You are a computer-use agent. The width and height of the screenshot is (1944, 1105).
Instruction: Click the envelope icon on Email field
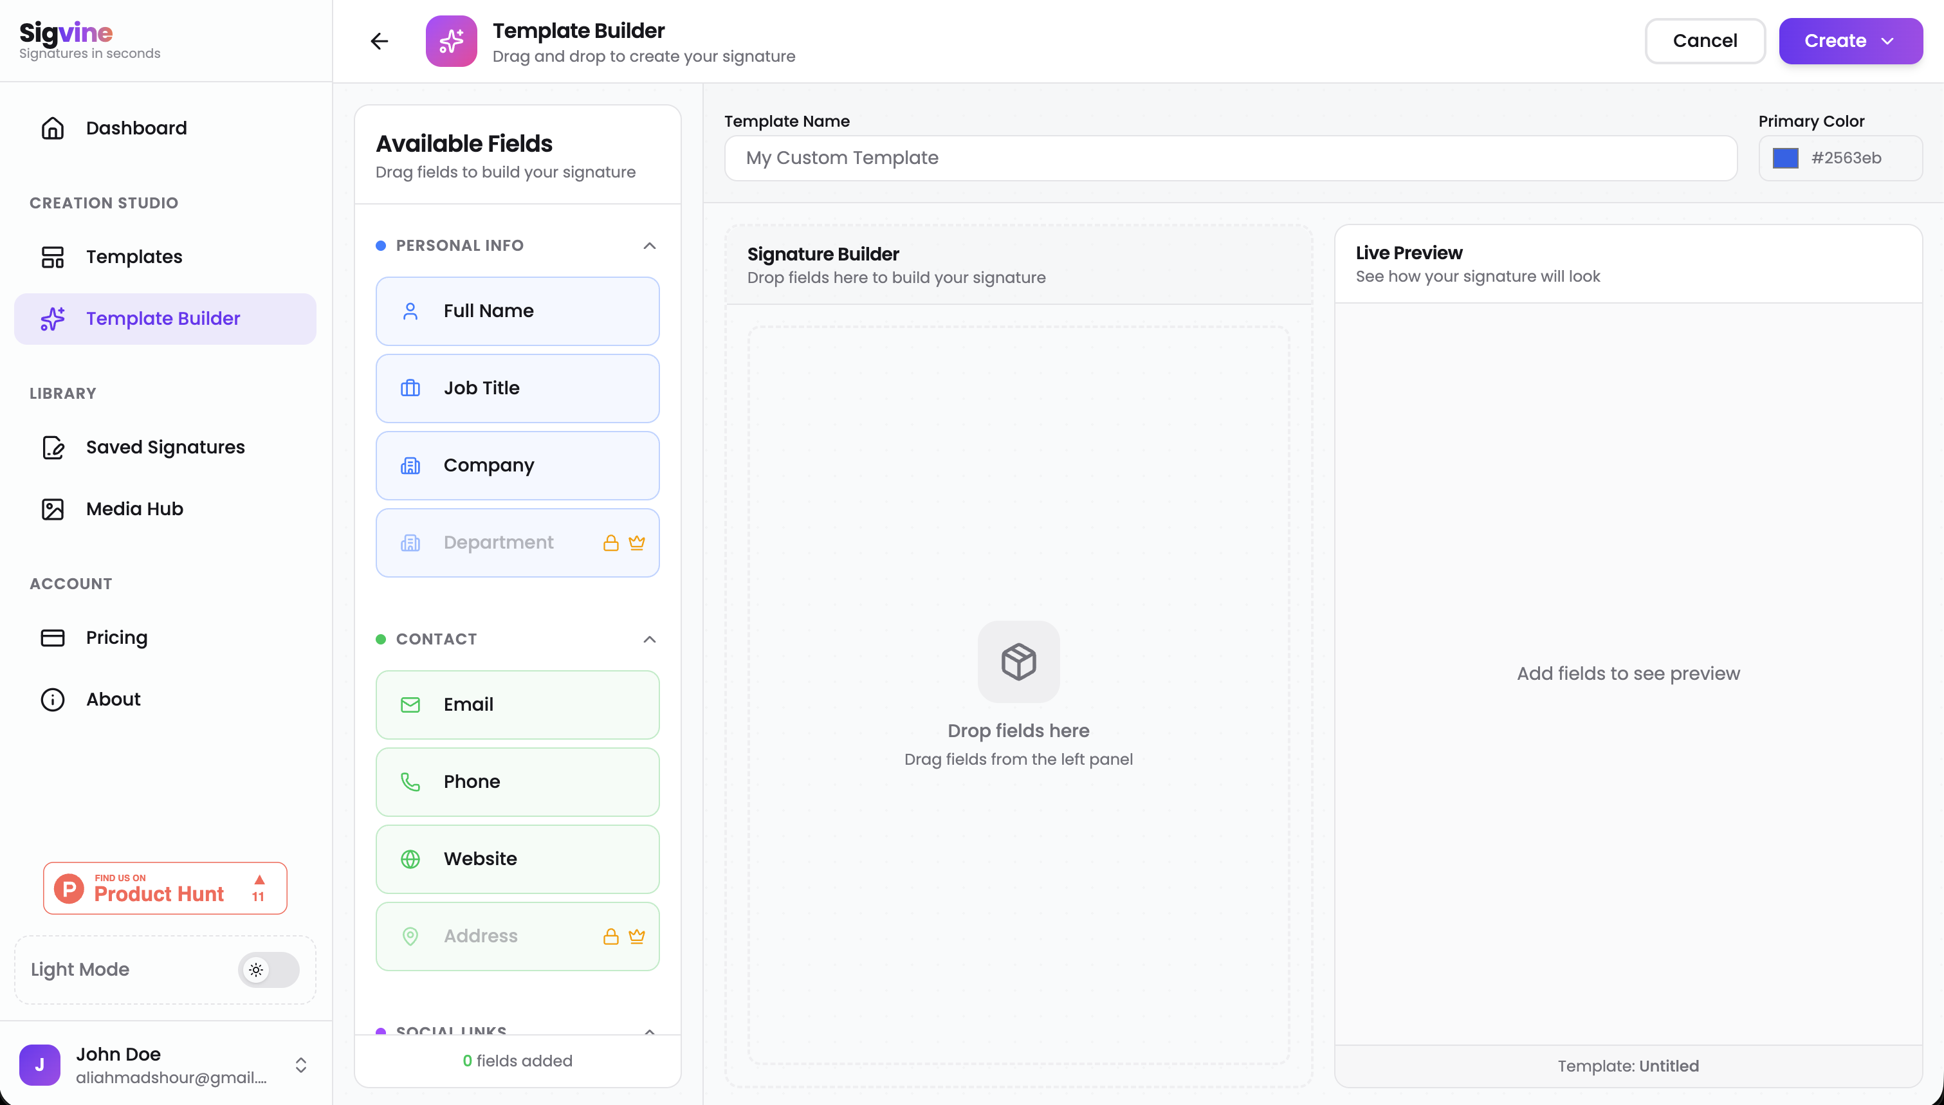(410, 705)
